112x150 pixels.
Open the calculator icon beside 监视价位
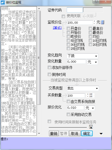[x=102, y=22]
